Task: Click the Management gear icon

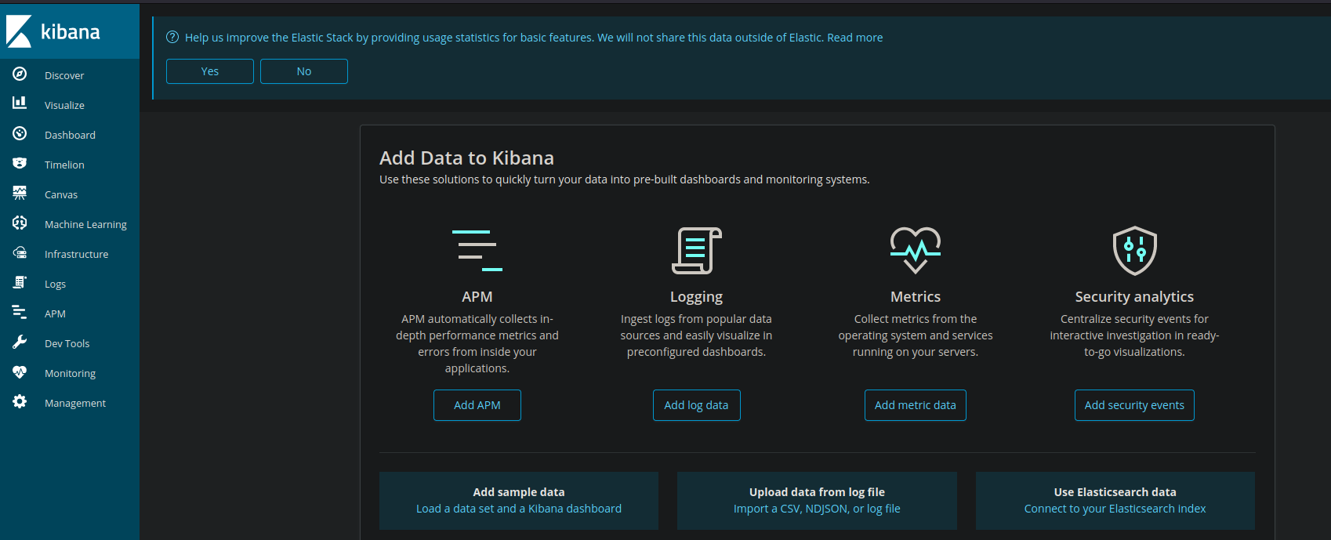Action: [x=20, y=402]
